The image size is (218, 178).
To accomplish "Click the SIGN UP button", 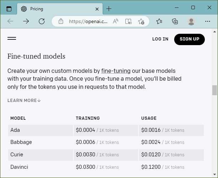I will pos(190,39).
